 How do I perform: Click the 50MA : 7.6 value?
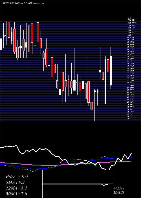tap(16, 193)
